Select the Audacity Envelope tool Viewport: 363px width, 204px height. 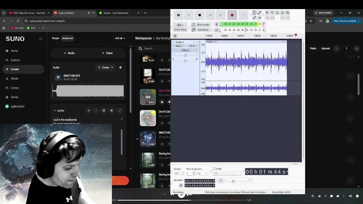point(259,13)
